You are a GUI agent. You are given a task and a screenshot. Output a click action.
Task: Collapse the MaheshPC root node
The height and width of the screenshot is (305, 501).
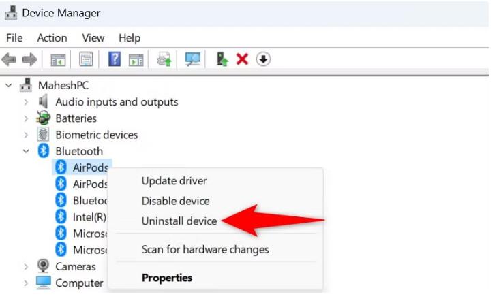click(9, 86)
